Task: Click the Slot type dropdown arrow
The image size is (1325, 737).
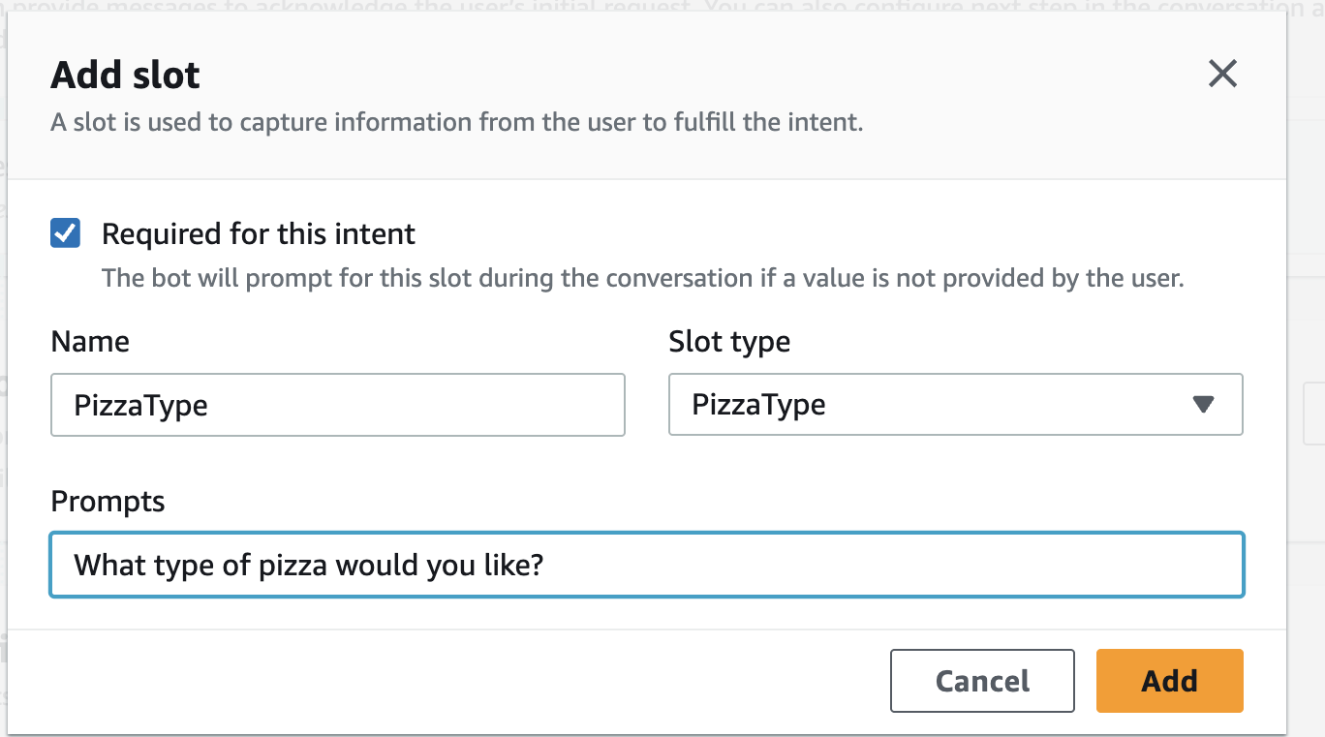Action: pos(1203,405)
